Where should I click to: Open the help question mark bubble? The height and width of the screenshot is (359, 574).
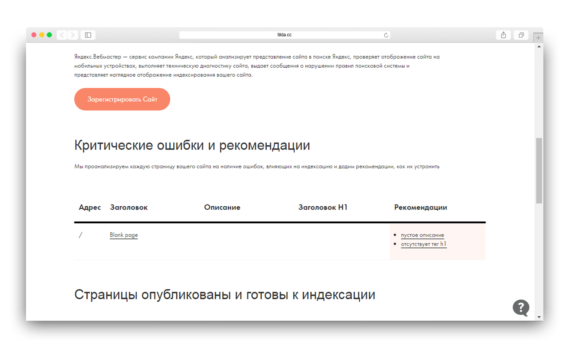(521, 307)
